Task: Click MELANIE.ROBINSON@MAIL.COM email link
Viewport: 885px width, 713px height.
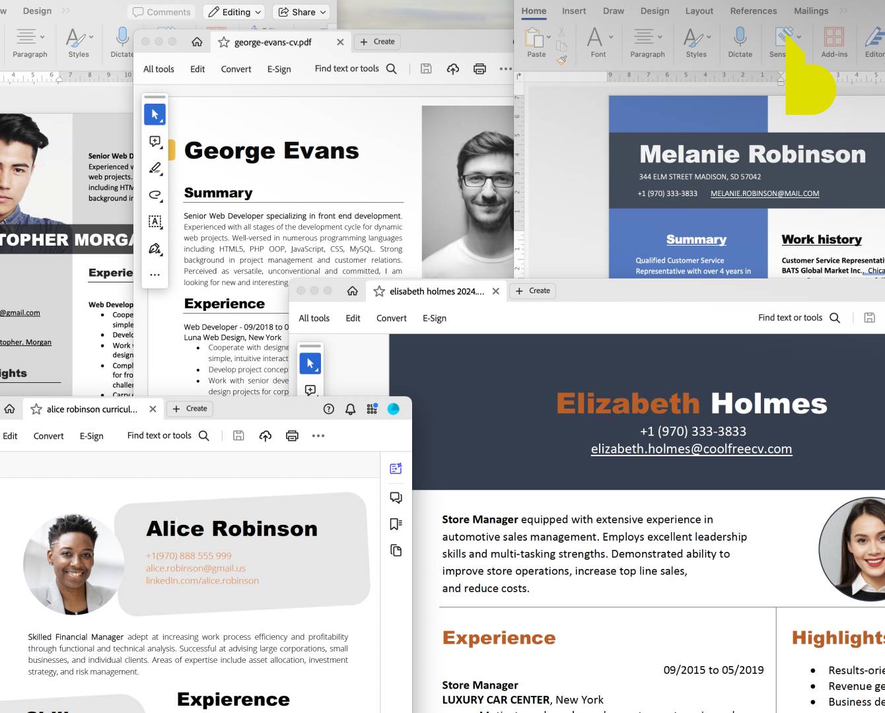Action: point(765,193)
